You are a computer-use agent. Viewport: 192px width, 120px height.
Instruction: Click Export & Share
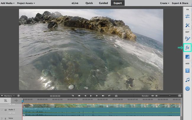180,3
